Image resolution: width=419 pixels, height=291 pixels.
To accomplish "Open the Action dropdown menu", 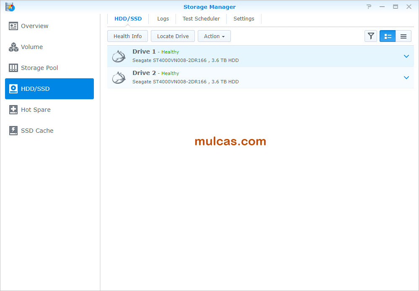I will [214, 36].
